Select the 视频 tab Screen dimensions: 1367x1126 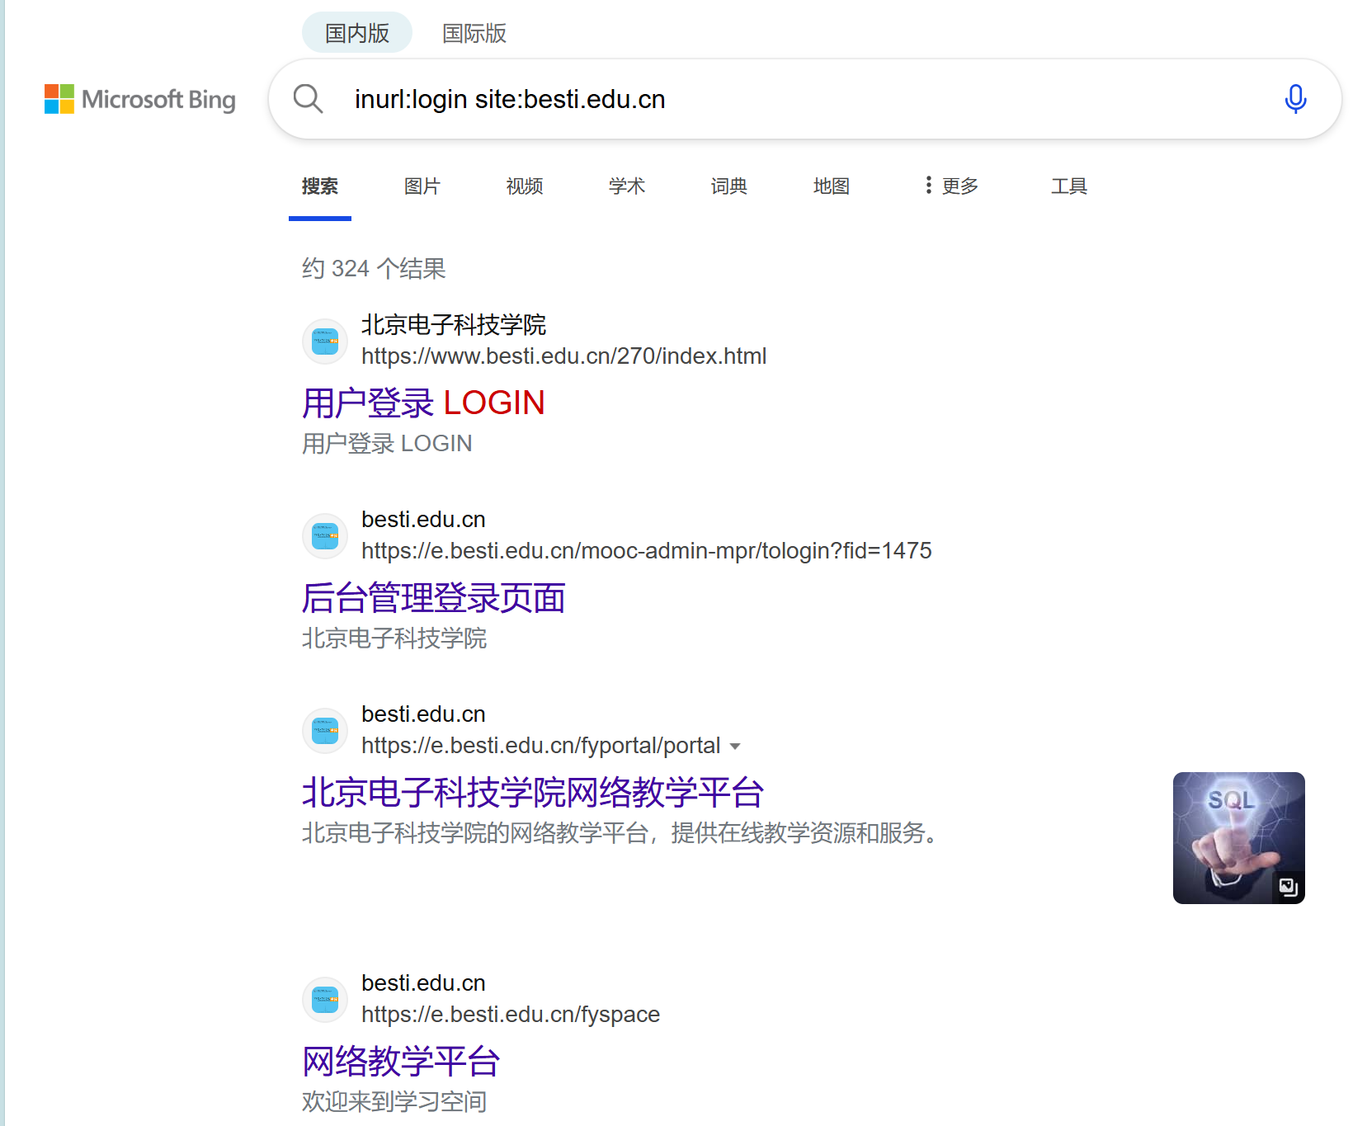click(x=525, y=186)
